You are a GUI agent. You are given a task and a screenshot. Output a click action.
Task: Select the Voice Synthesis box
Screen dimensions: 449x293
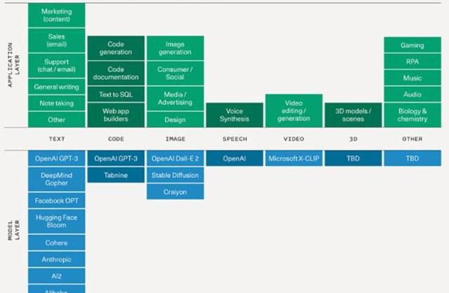point(234,115)
